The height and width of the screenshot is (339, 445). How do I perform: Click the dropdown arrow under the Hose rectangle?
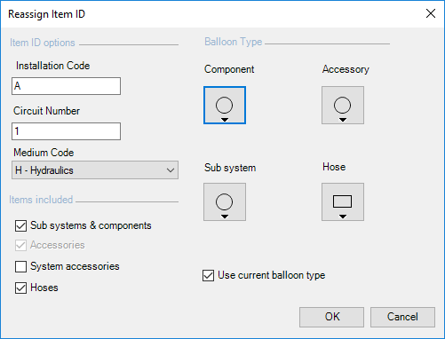343,217
